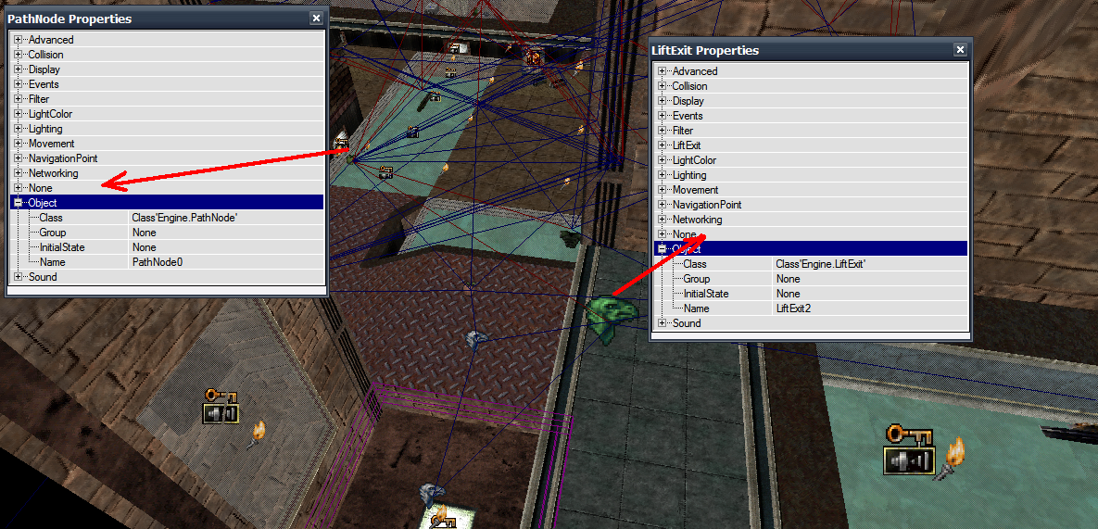Expand NavigationPoint in LiftExit Properties
The height and width of the screenshot is (529, 1098).
[663, 205]
